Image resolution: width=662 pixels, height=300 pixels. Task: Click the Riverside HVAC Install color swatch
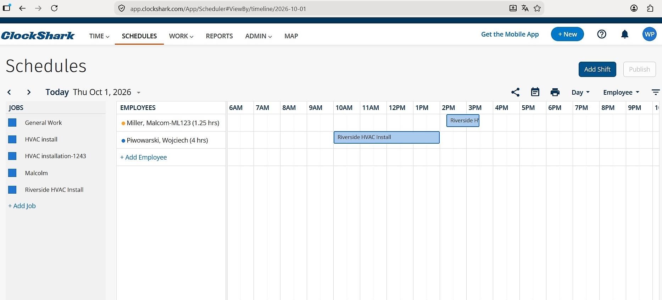coord(12,190)
